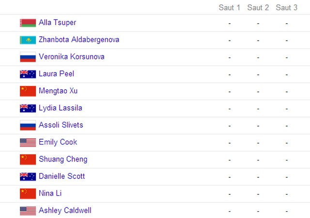Viewport: 310px width, 218px height.
Task: Click the Chinese flag beside Nina Li
Action: (x=28, y=193)
